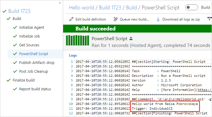Click checkmark icon beside Initialize Agent

tap(15, 27)
